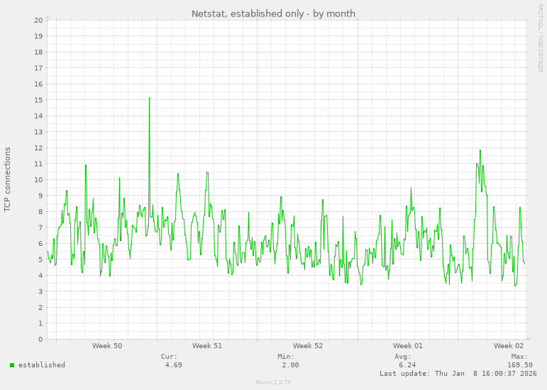Click the "established" legend label
The width and height of the screenshot is (547, 390).
[41, 365]
